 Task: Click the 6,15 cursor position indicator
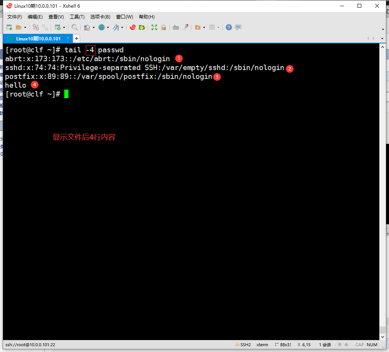pyautogui.click(x=304, y=345)
